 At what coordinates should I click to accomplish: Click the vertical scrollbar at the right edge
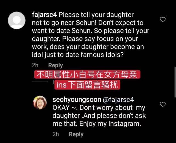pyautogui.click(x=175, y=82)
